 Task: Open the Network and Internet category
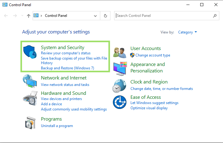point(64,78)
